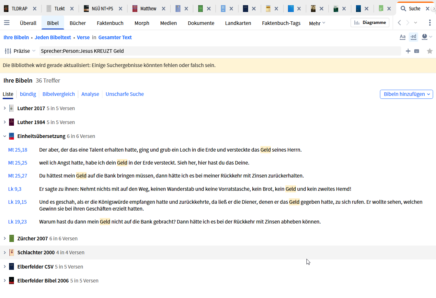Open the history dropdown chevron
Image resolution: width=436 pixels, height=298 pixels.
point(416,23)
